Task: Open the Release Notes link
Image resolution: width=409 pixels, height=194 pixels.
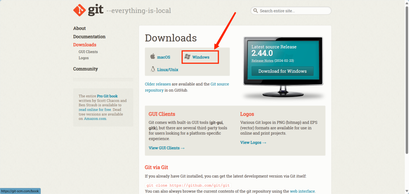Action: (263, 61)
